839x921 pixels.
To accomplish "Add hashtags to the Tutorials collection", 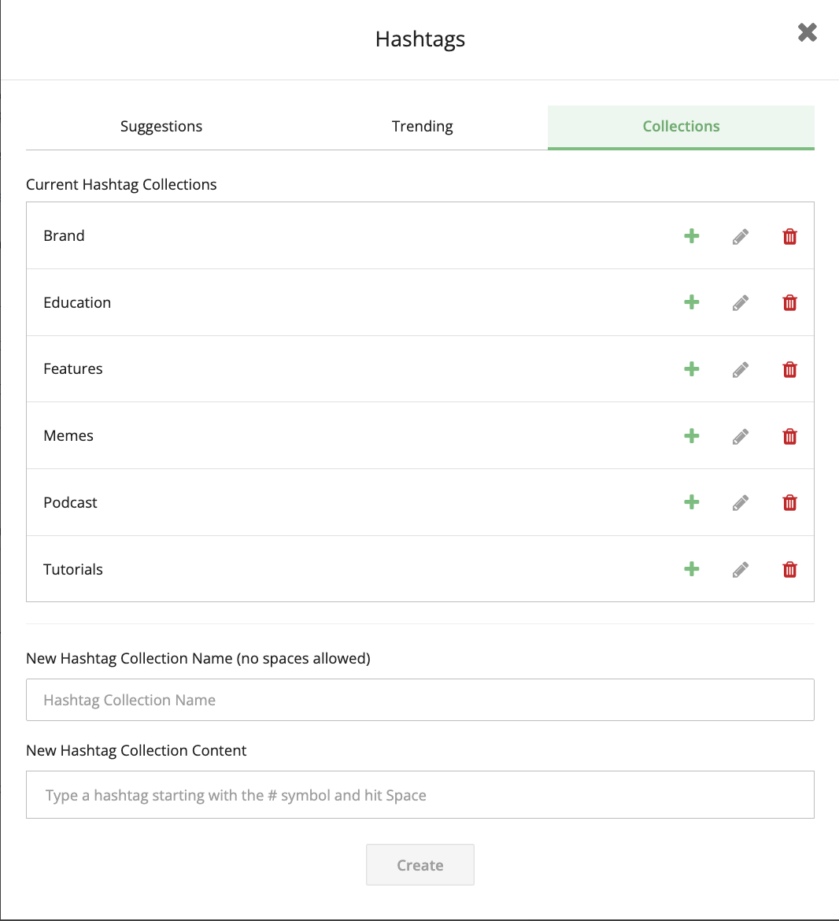I will [691, 569].
